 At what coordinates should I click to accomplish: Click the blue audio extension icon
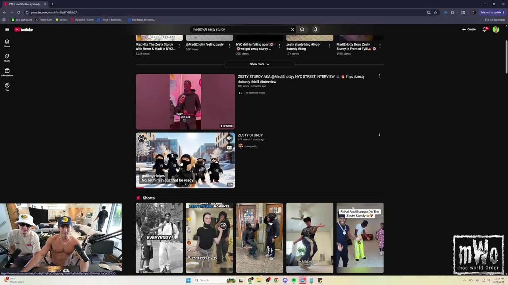pyautogui.click(x=445, y=12)
